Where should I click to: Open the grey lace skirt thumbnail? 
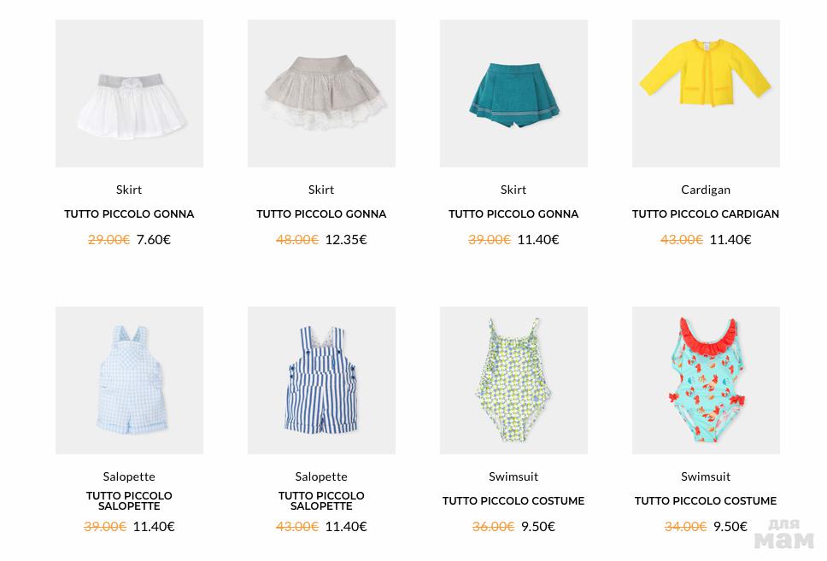click(x=321, y=93)
